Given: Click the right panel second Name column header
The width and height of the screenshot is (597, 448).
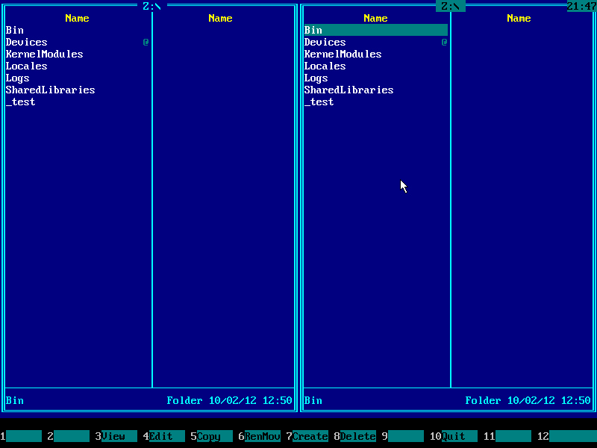Looking at the screenshot, I should point(519,18).
